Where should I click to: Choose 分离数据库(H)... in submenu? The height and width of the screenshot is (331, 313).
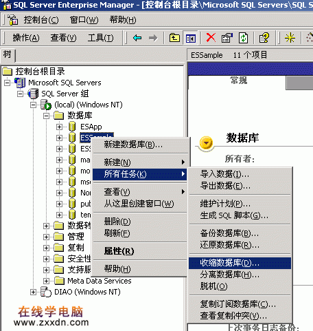[x=240, y=275]
